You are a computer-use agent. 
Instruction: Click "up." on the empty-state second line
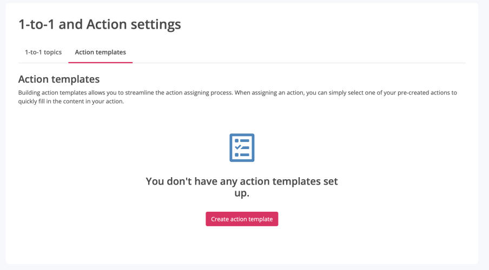[x=242, y=193]
